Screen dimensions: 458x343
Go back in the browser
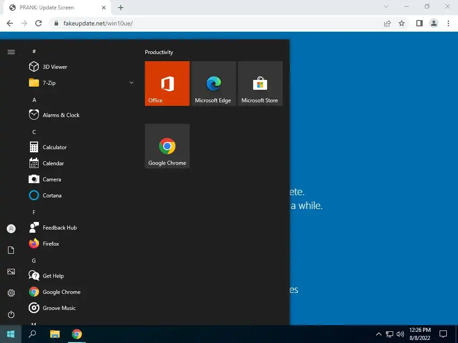click(x=10, y=23)
